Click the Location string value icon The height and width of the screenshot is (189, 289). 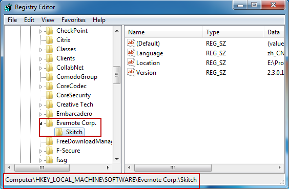pyautogui.click(x=131, y=62)
